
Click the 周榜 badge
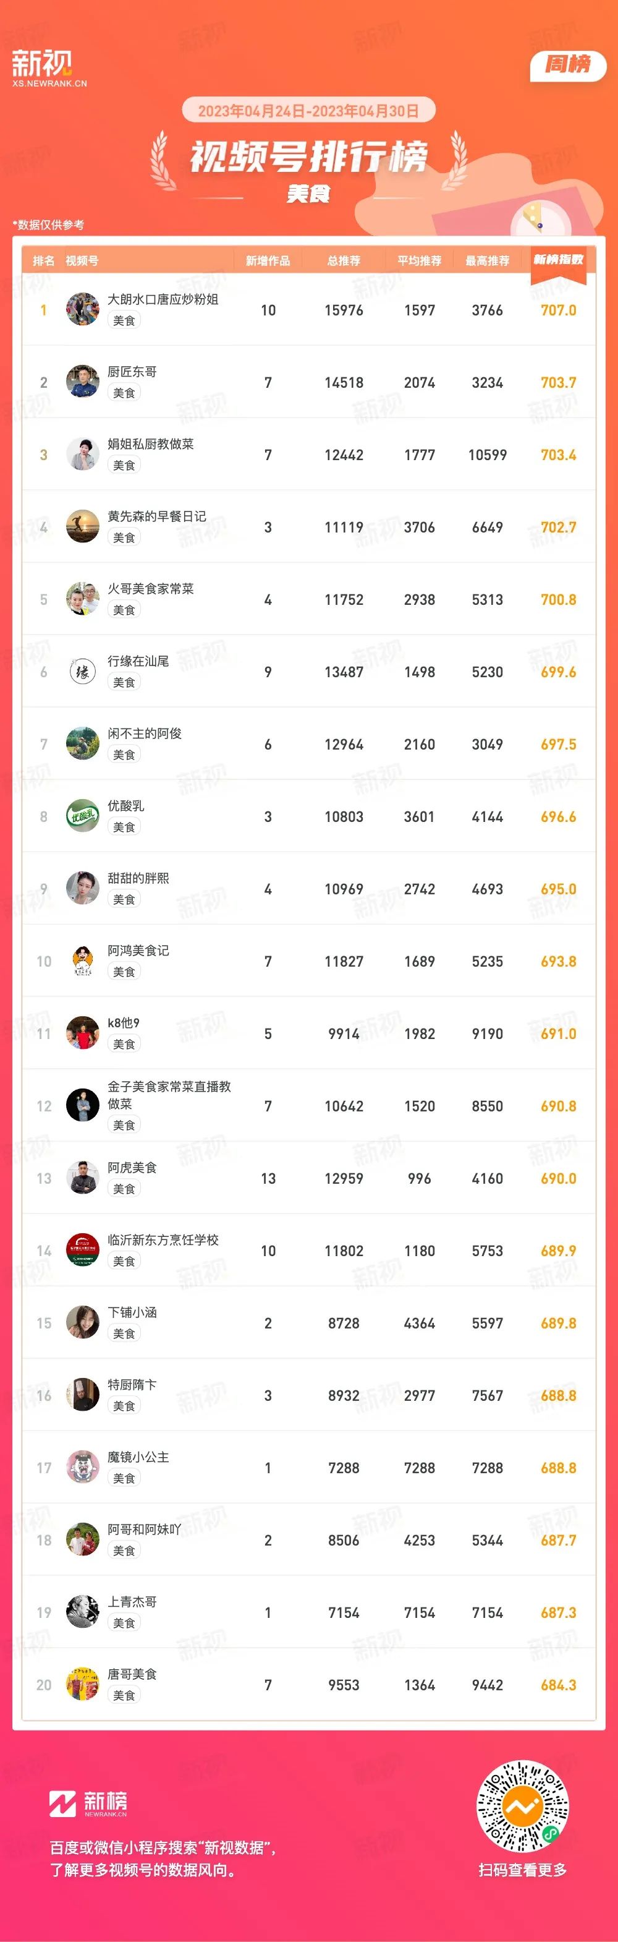569,65
